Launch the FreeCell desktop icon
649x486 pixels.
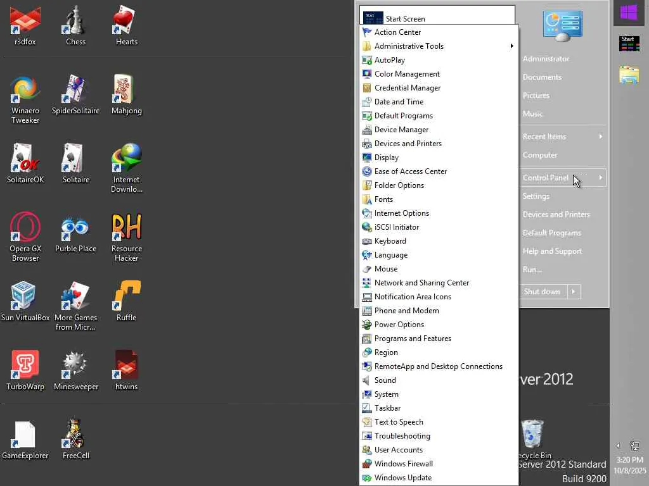tap(76, 440)
